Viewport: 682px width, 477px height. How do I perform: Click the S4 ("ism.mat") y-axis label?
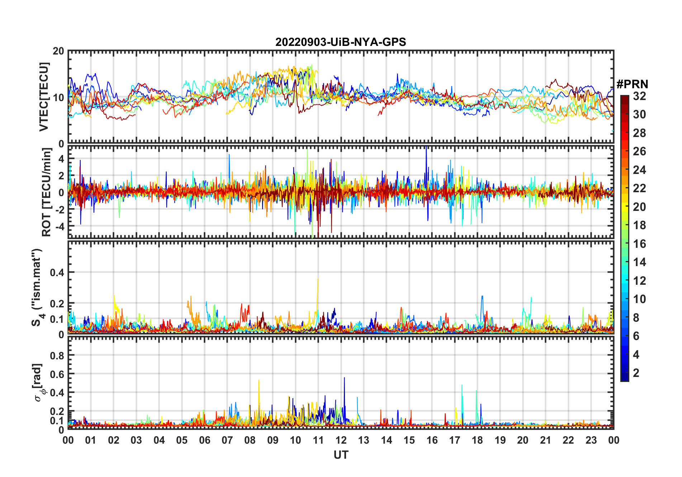(x=38, y=288)
